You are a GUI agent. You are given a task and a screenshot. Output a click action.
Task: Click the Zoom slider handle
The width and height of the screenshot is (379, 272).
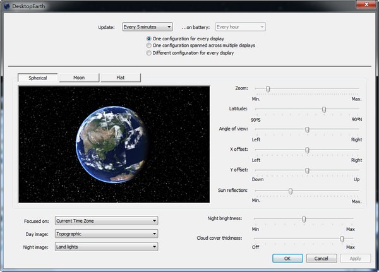pos(268,89)
